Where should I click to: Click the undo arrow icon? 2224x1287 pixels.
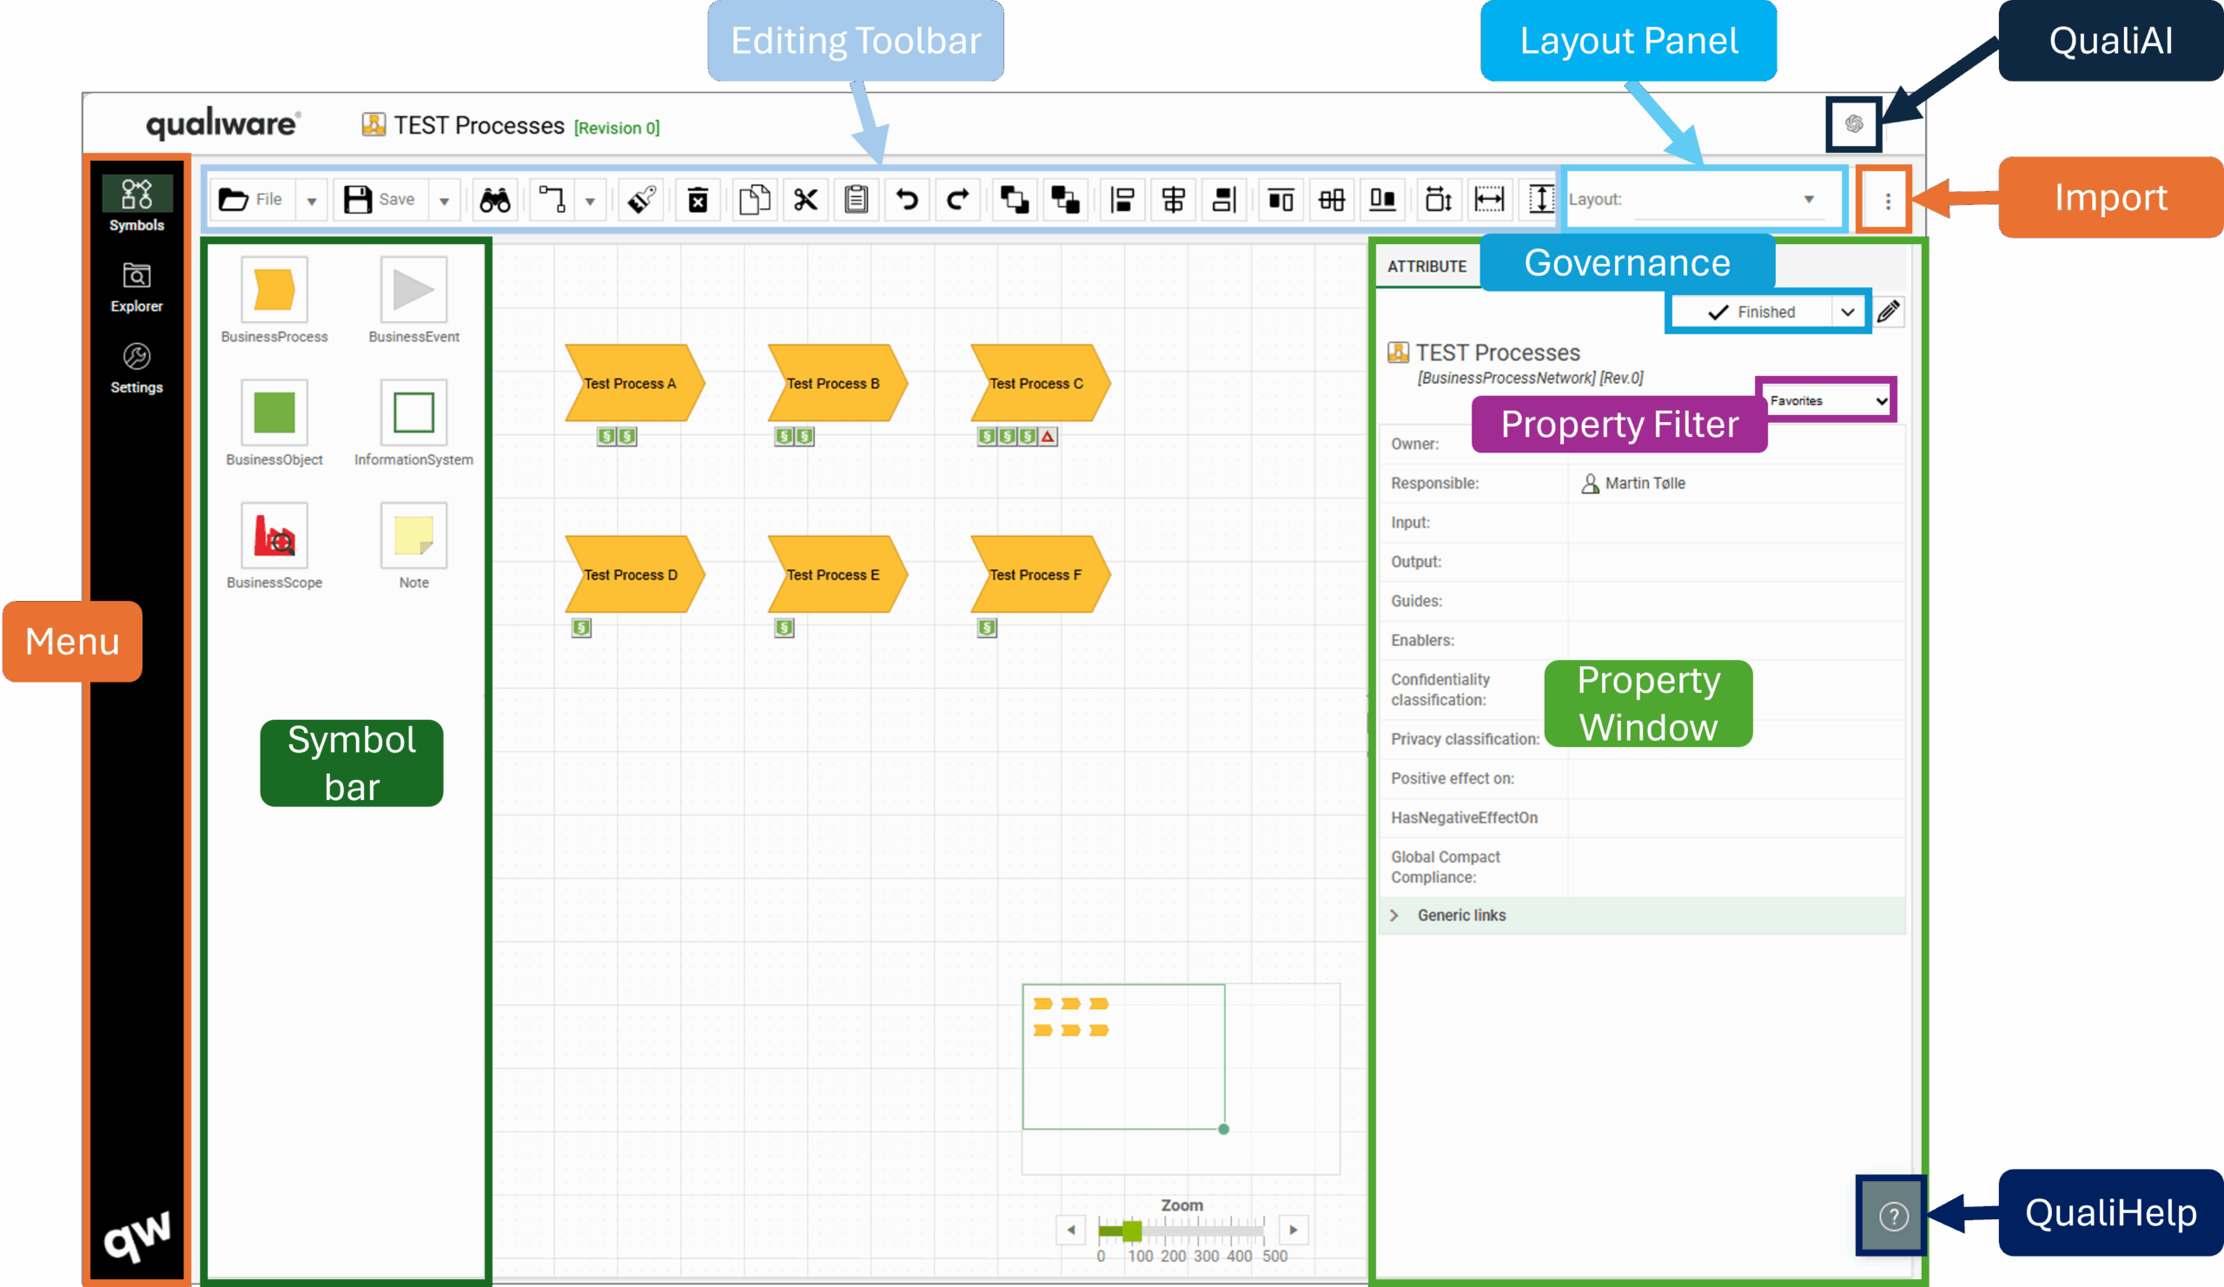(x=906, y=201)
